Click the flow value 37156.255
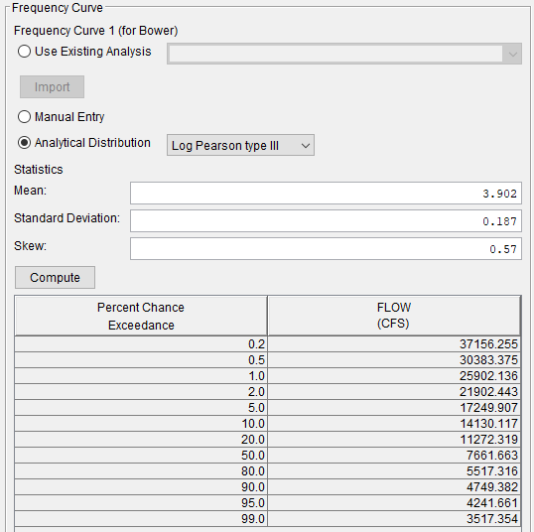The width and height of the screenshot is (534, 532). pyautogui.click(x=394, y=344)
